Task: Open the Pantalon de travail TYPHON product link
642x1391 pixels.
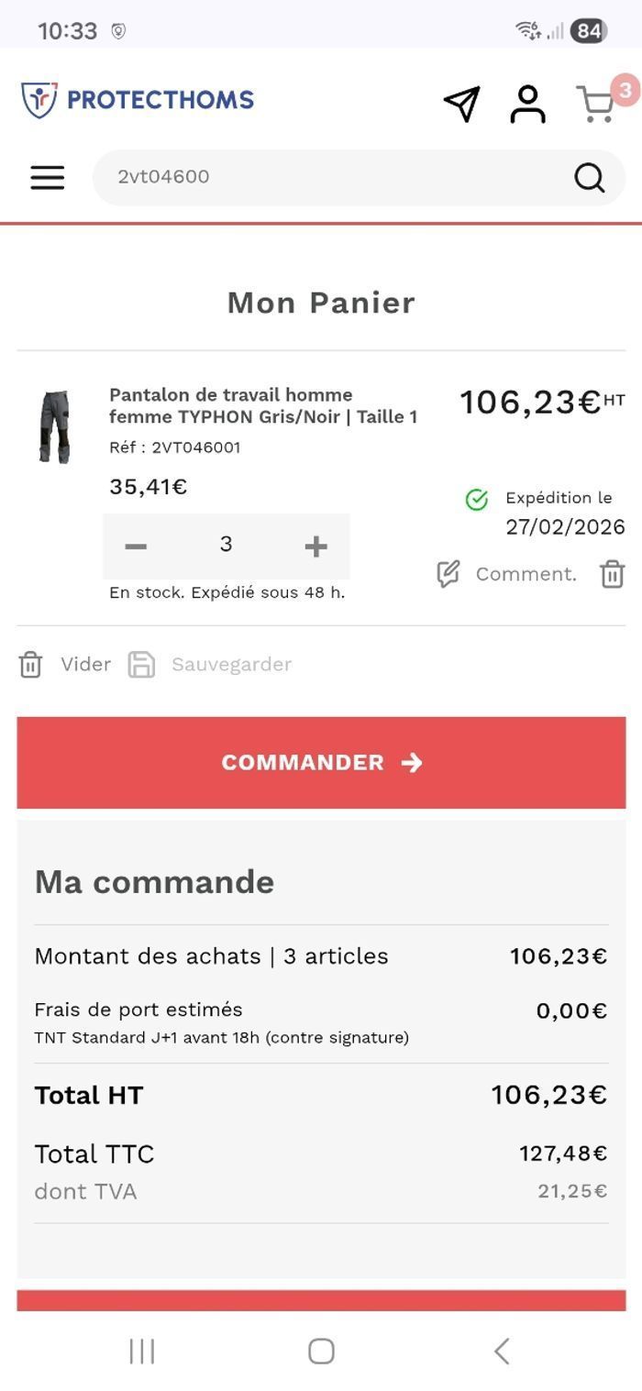Action: point(263,404)
